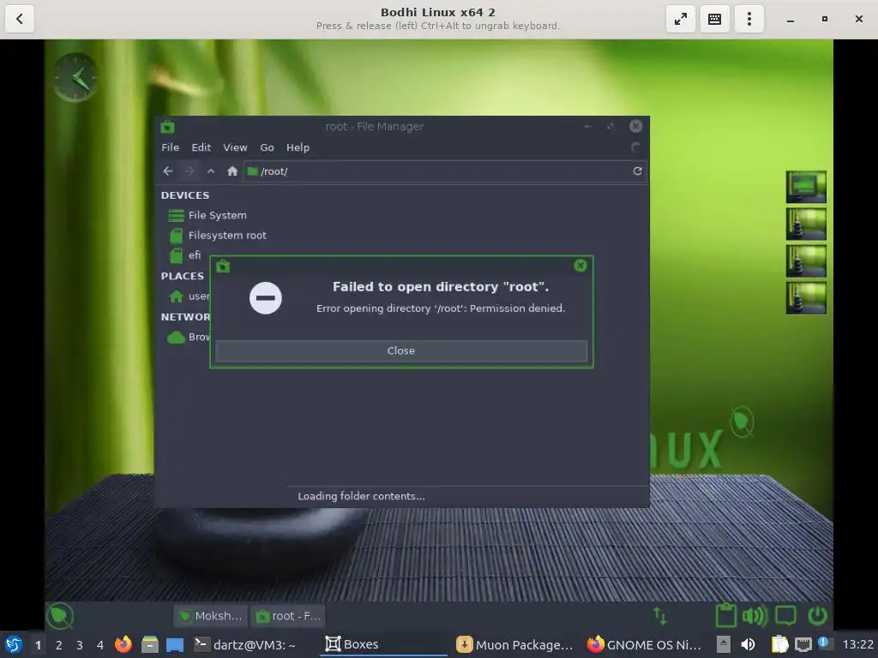Click the 13:22 clock in host taskbar
This screenshot has width=878, height=658.
[x=857, y=644]
